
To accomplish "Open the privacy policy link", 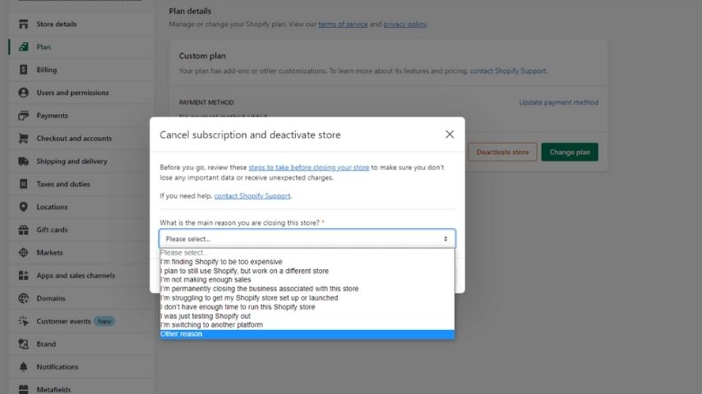I will 404,24.
